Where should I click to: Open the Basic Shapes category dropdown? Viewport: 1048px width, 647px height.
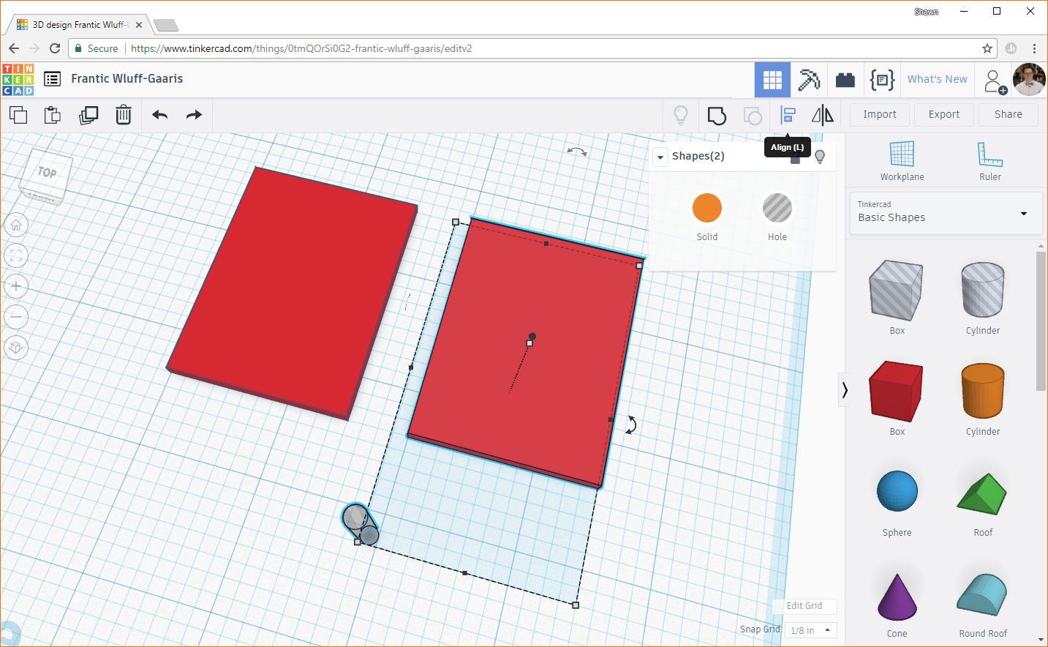click(x=946, y=213)
